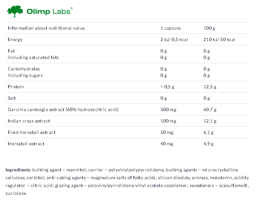
Task: Click the Horsetail extract row label
Action: tap(26, 144)
